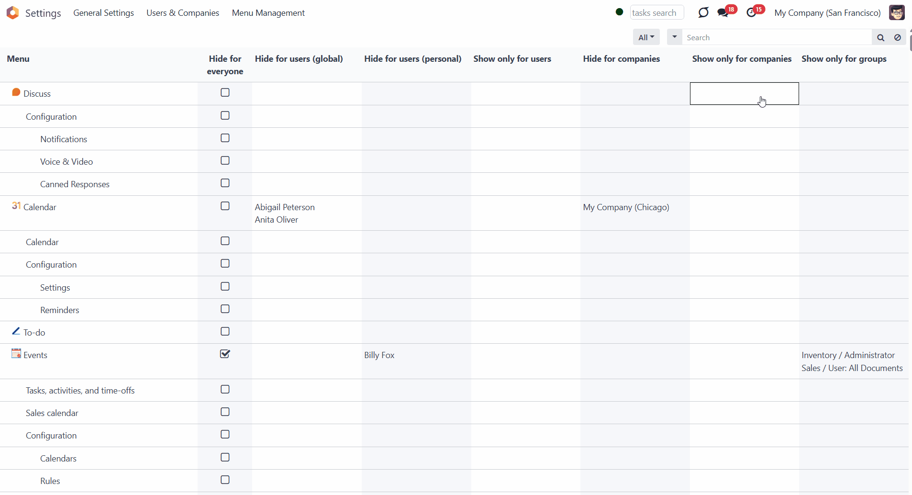Click the Hide for companies column header

(x=621, y=59)
